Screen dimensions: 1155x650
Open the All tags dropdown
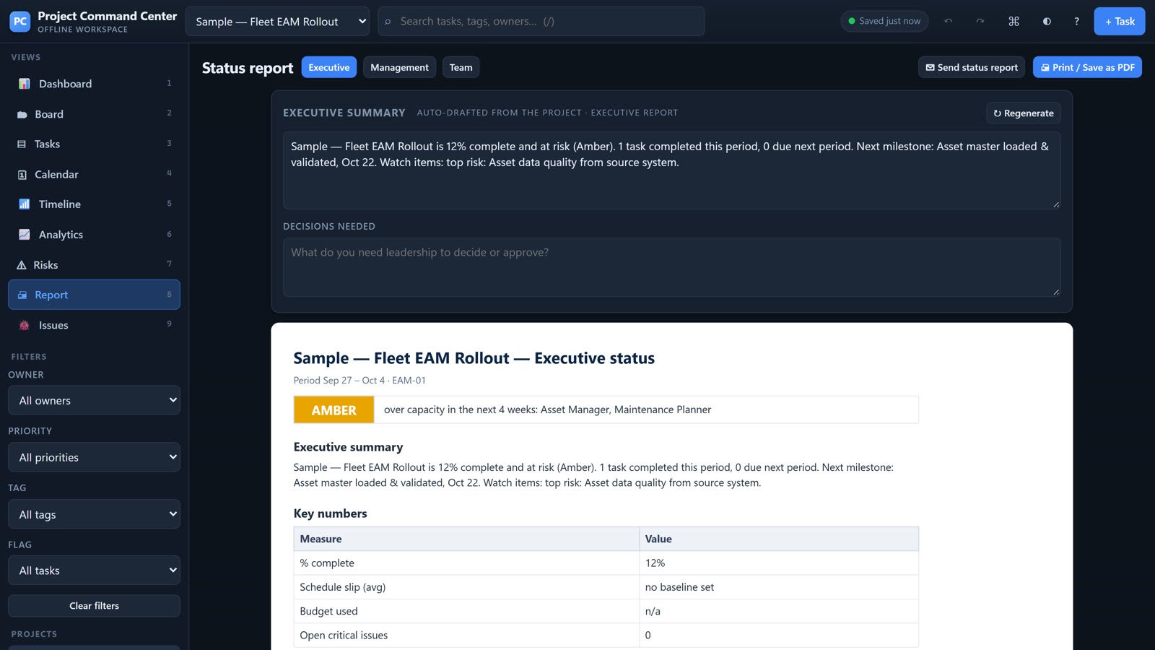[x=94, y=514]
